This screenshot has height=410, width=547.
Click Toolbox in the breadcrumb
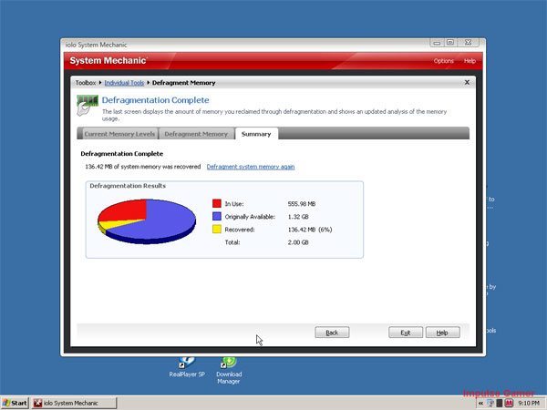tap(86, 83)
